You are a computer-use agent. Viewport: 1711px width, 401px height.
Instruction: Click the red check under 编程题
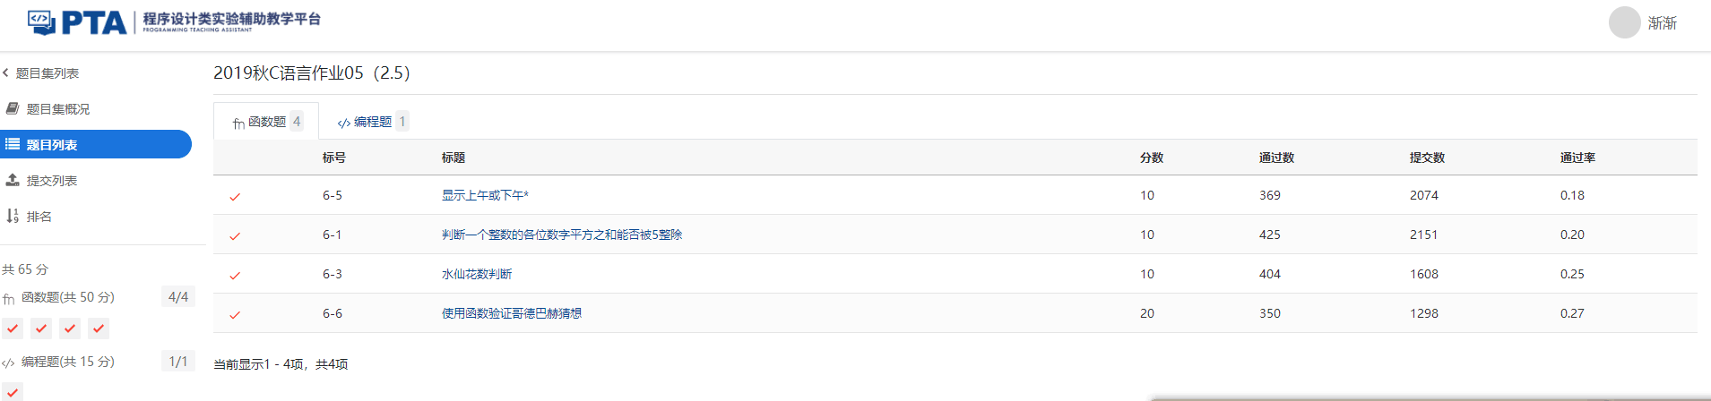(x=13, y=392)
